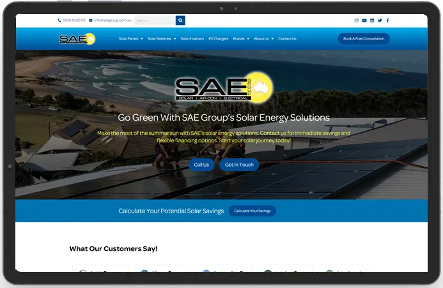
Task: Click the What Our Customers Say! heading
Action: (113, 249)
